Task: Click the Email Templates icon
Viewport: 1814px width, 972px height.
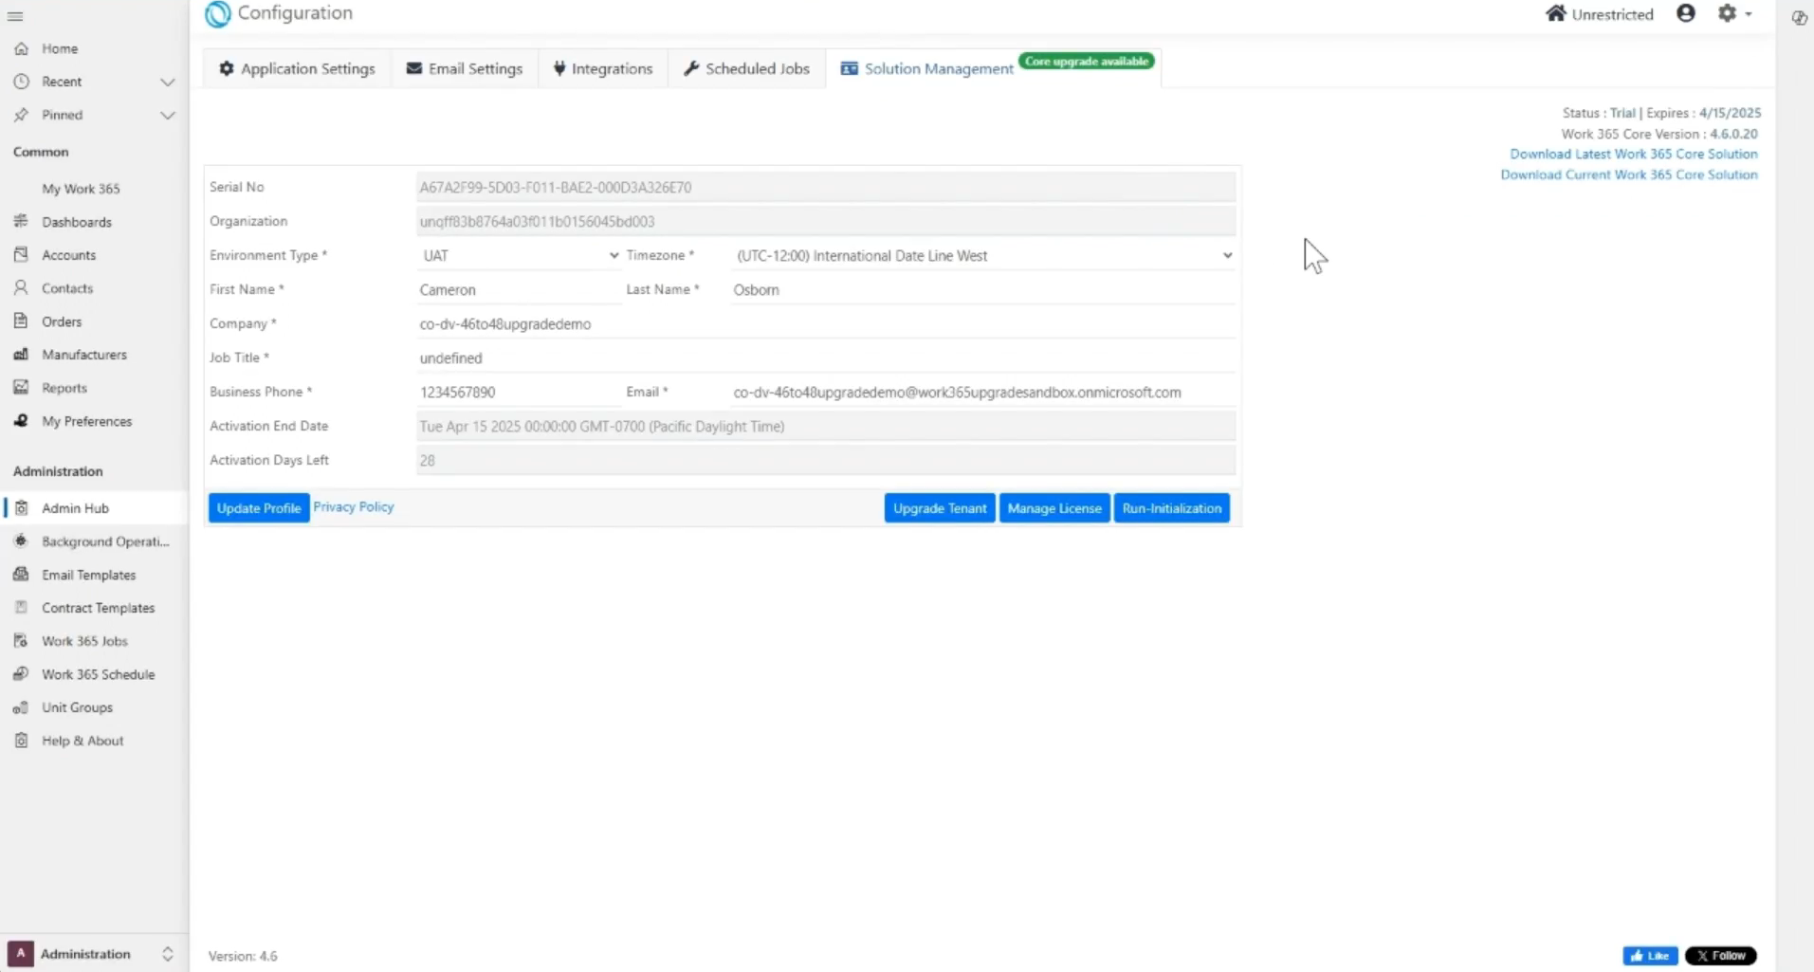Action: click(21, 575)
